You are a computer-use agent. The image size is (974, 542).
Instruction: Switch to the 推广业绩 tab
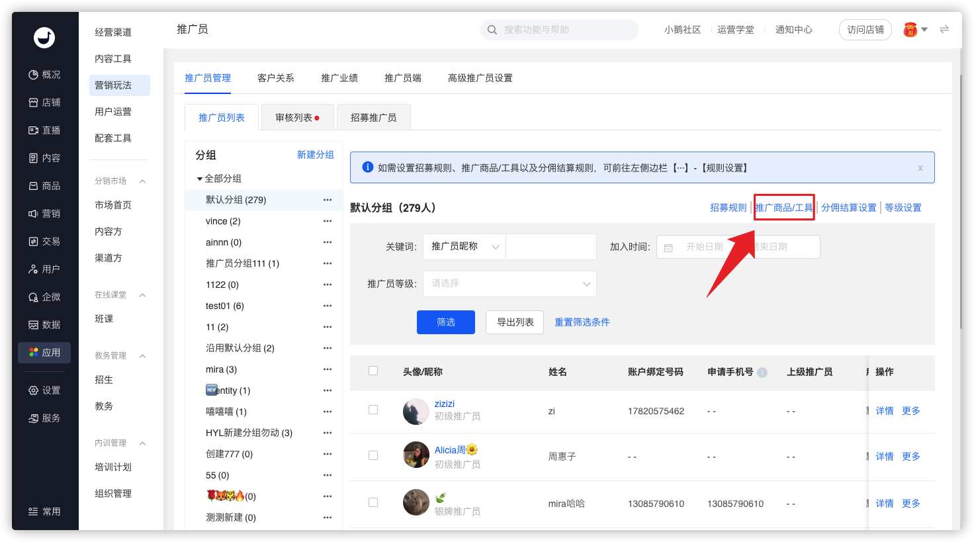pyautogui.click(x=339, y=78)
